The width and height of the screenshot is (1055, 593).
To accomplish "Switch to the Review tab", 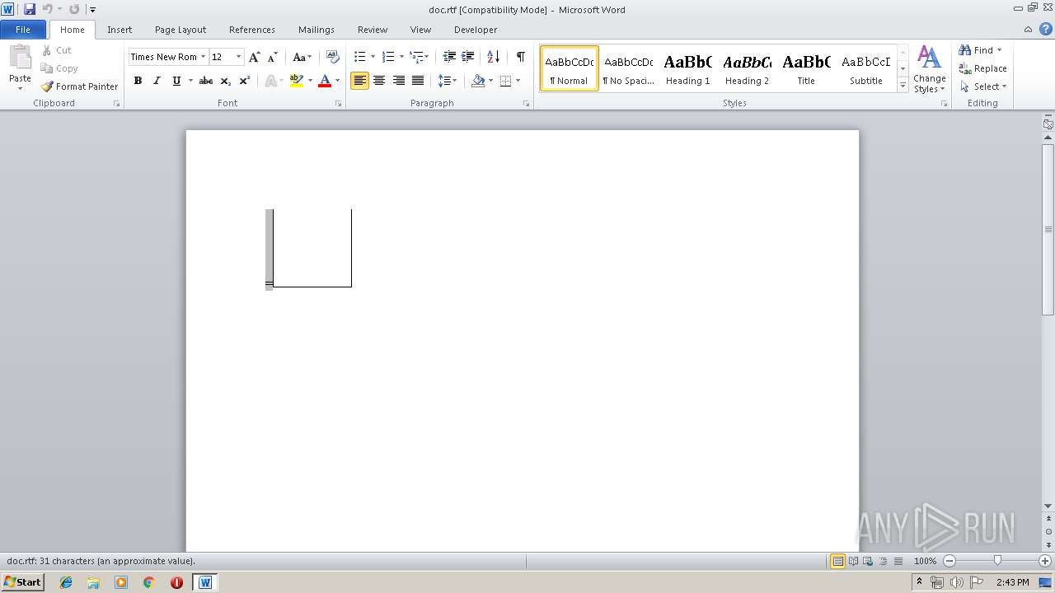I will (373, 30).
